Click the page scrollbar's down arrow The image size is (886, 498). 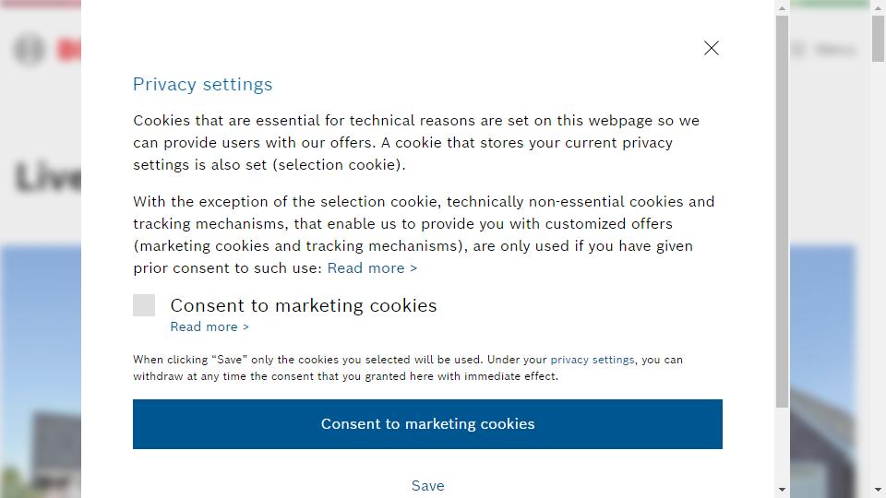point(878,490)
